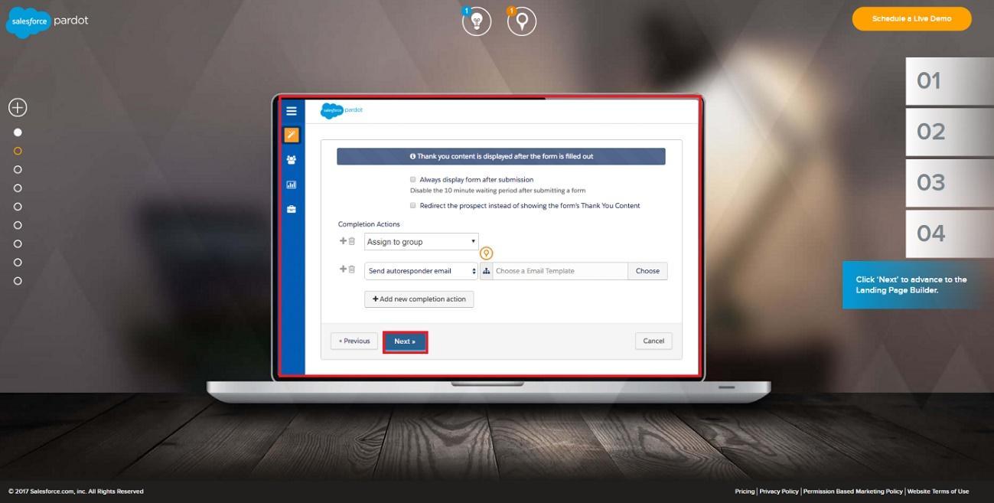
Task: Open the Website Terms of Use link
Action: 938,492
